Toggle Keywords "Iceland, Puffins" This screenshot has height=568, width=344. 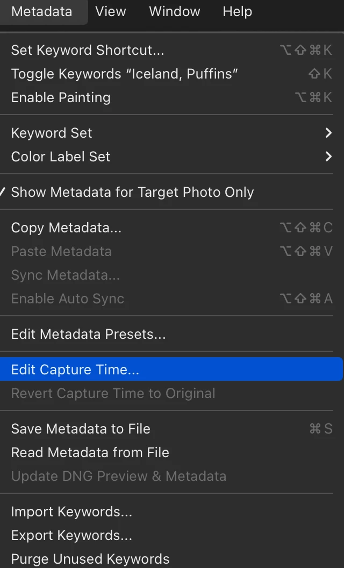click(x=124, y=74)
